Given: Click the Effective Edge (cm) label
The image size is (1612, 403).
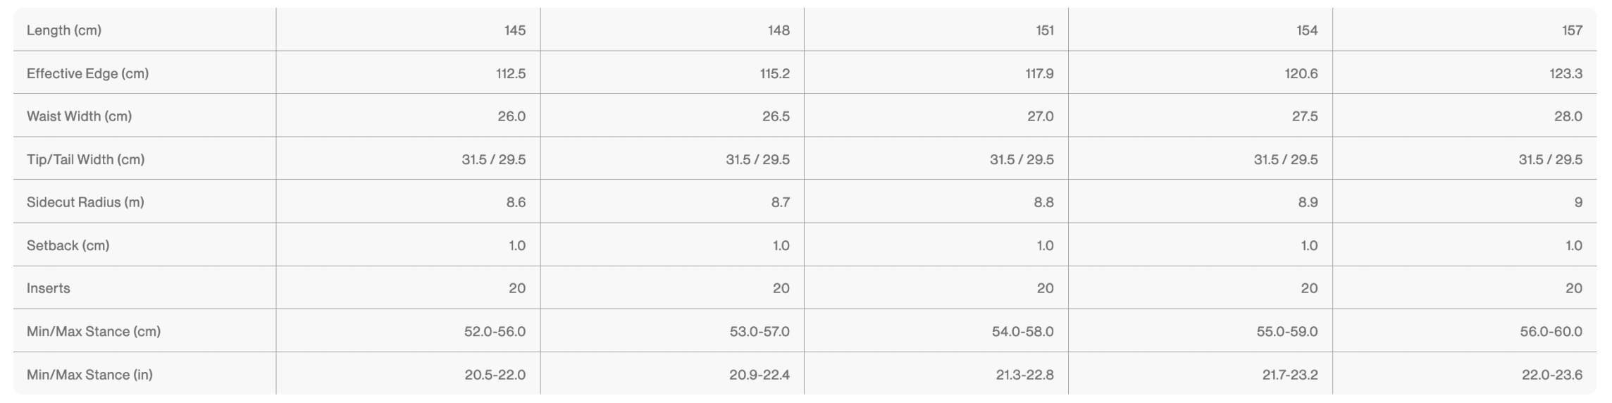Looking at the screenshot, I should [87, 73].
